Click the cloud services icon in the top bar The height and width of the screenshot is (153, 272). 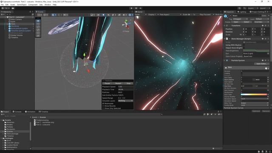point(13,8)
